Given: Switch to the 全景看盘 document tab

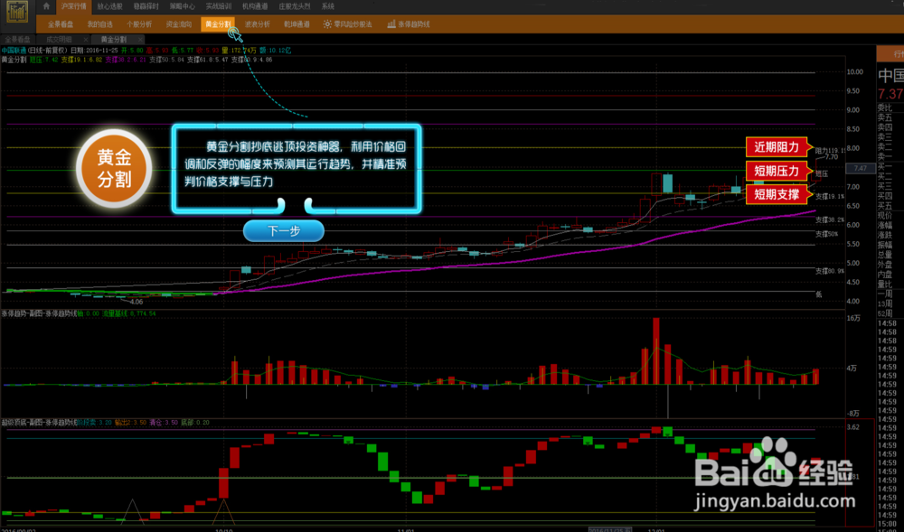Looking at the screenshot, I should coord(17,40).
